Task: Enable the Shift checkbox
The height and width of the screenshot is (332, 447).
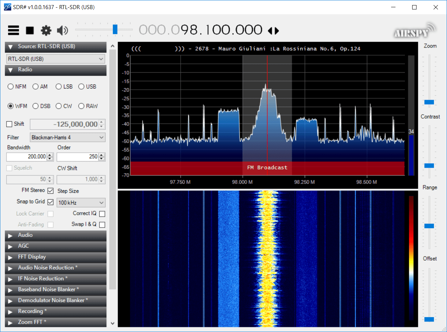Action: tap(9, 124)
